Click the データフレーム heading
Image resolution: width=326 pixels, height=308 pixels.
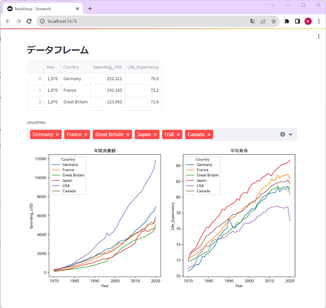58,50
